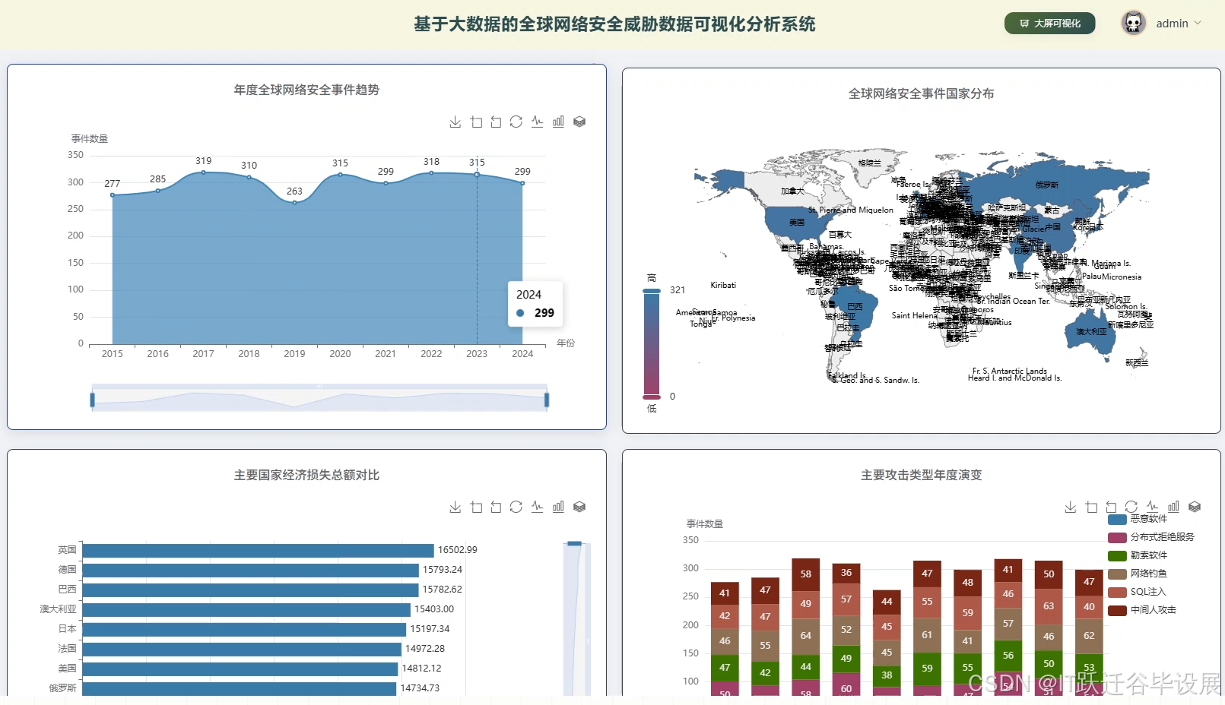The image size is (1225, 705).
Task: Click the top handle of map color scale
Action: coord(652,291)
